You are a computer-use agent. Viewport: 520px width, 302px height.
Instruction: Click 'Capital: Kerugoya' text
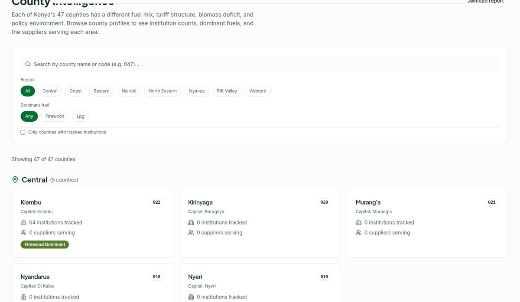[206, 211]
